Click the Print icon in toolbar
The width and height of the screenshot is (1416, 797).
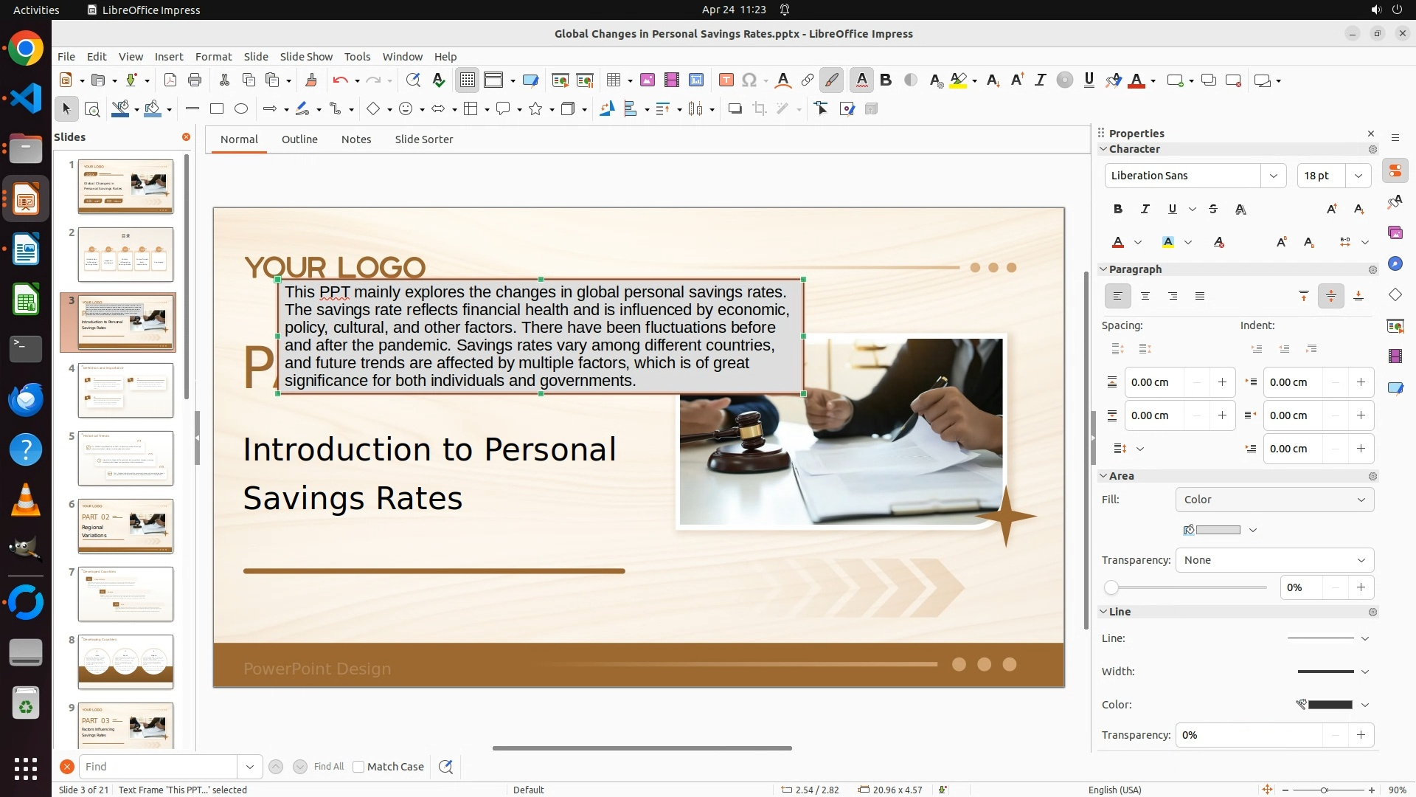point(195,80)
